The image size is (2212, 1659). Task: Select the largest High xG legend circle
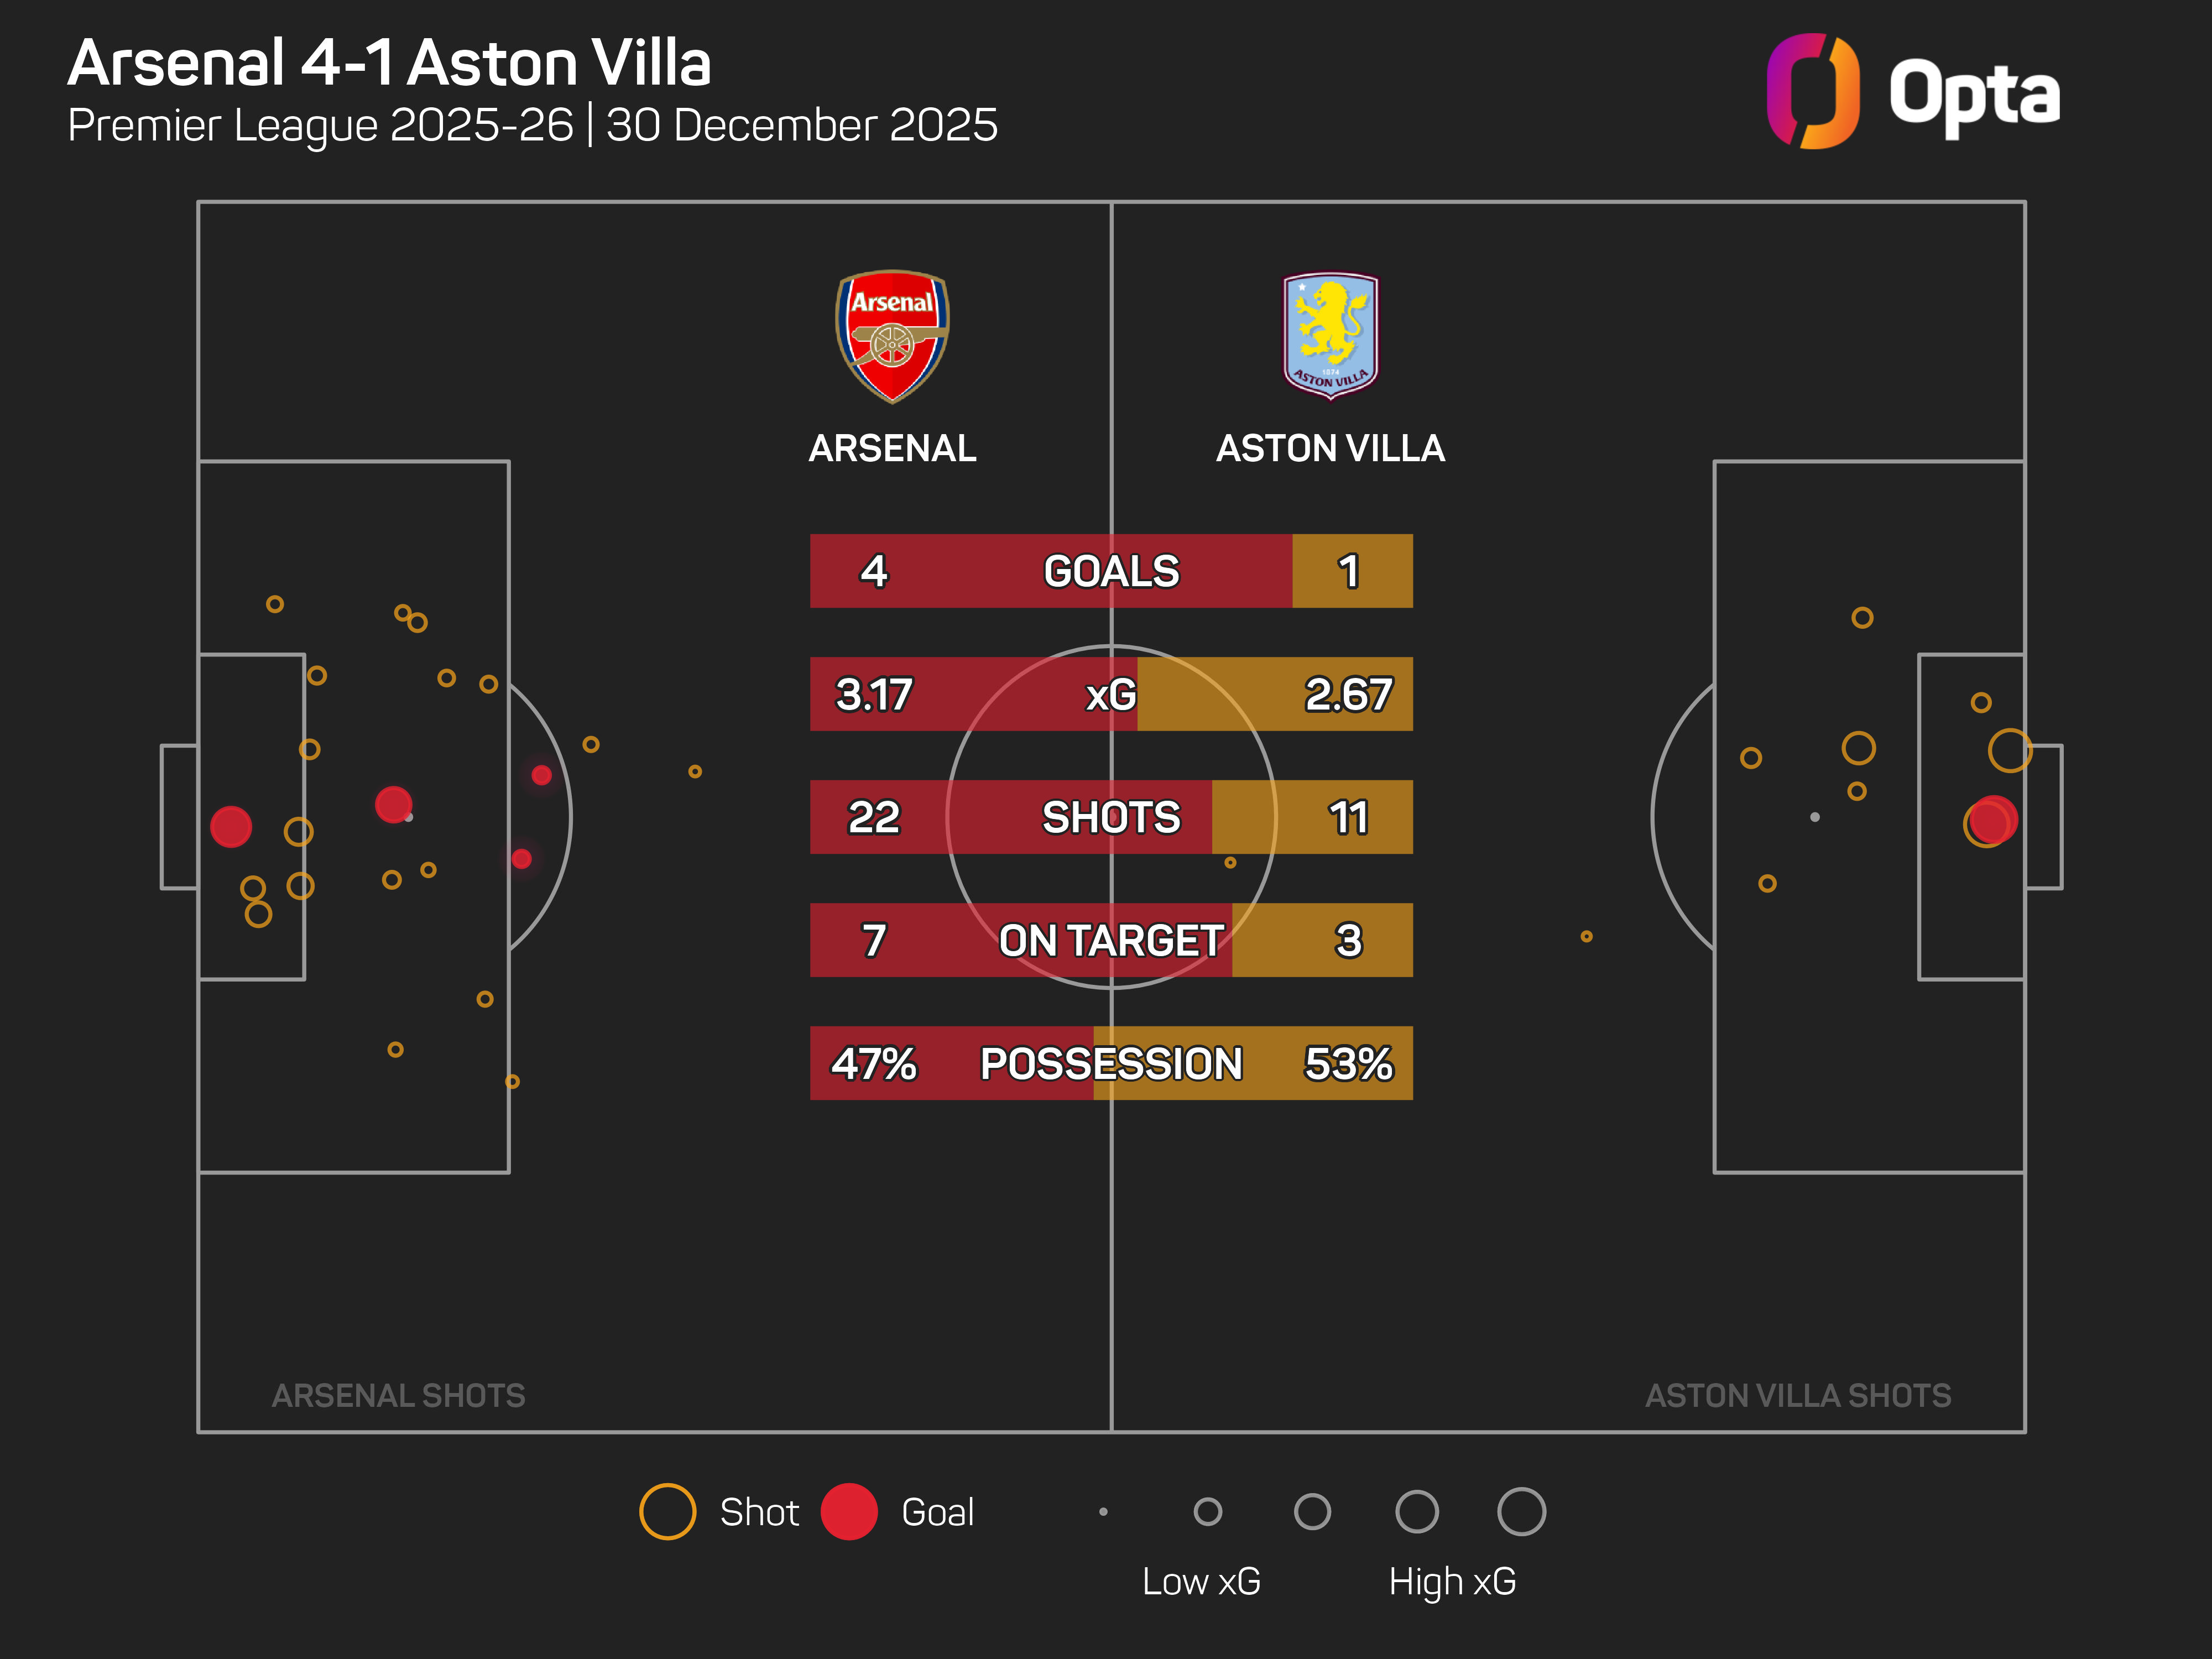click(1521, 1511)
